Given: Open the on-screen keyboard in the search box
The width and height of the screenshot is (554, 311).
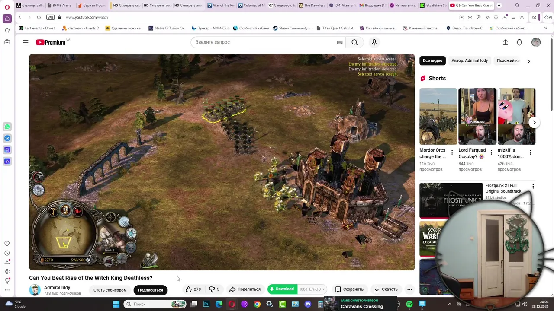Looking at the screenshot, I should tap(340, 42).
